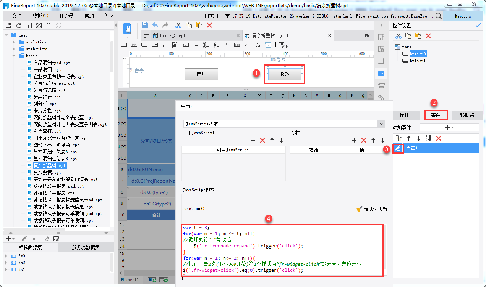Click the red delete X in 控件设置 panel
This screenshot has width=486, height=287.
tap(428, 36)
